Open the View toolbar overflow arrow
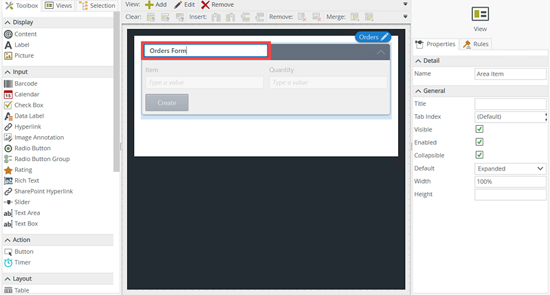 406,4
